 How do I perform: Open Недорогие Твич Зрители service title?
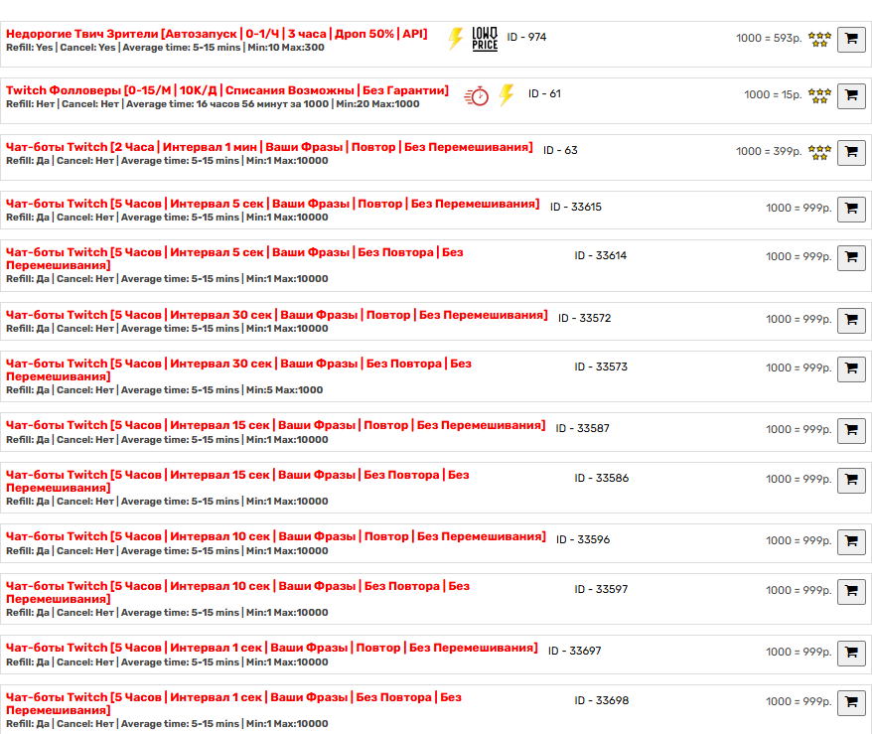(217, 34)
